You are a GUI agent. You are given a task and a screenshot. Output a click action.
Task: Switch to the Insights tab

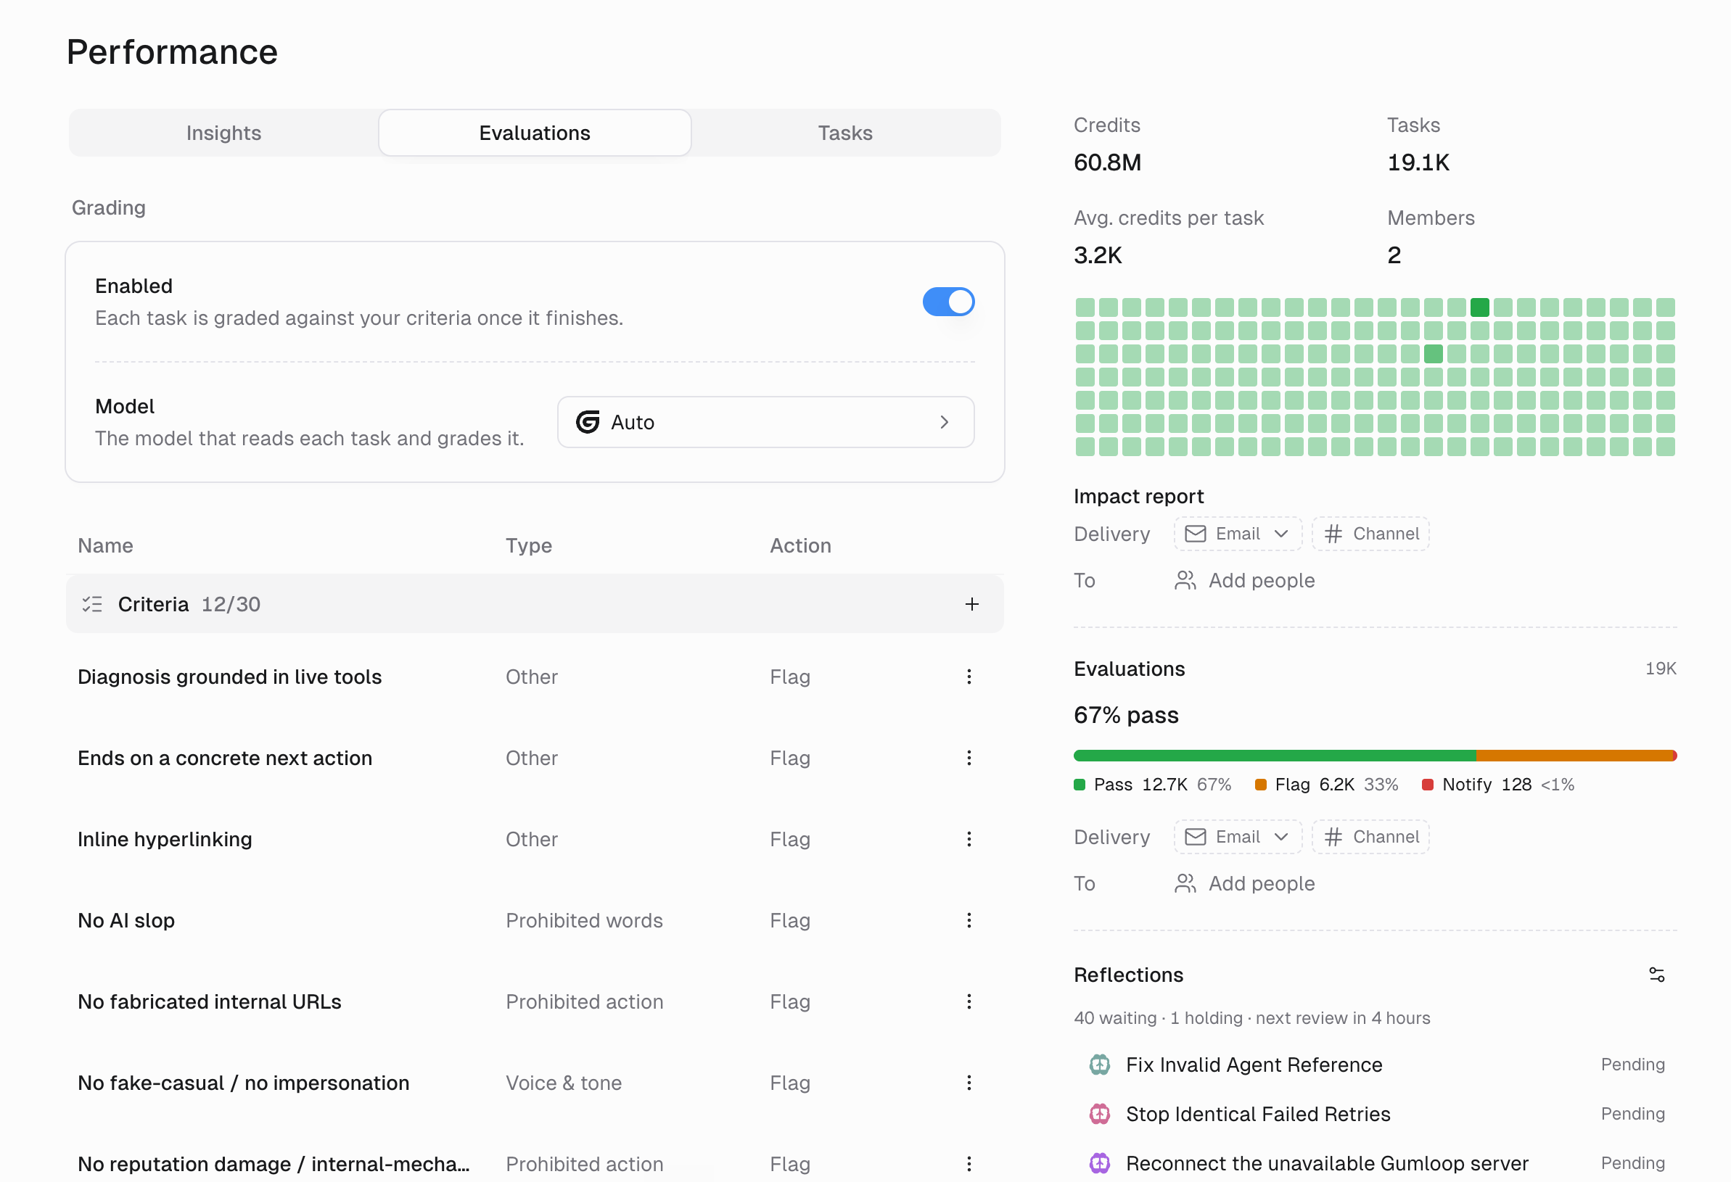click(223, 133)
